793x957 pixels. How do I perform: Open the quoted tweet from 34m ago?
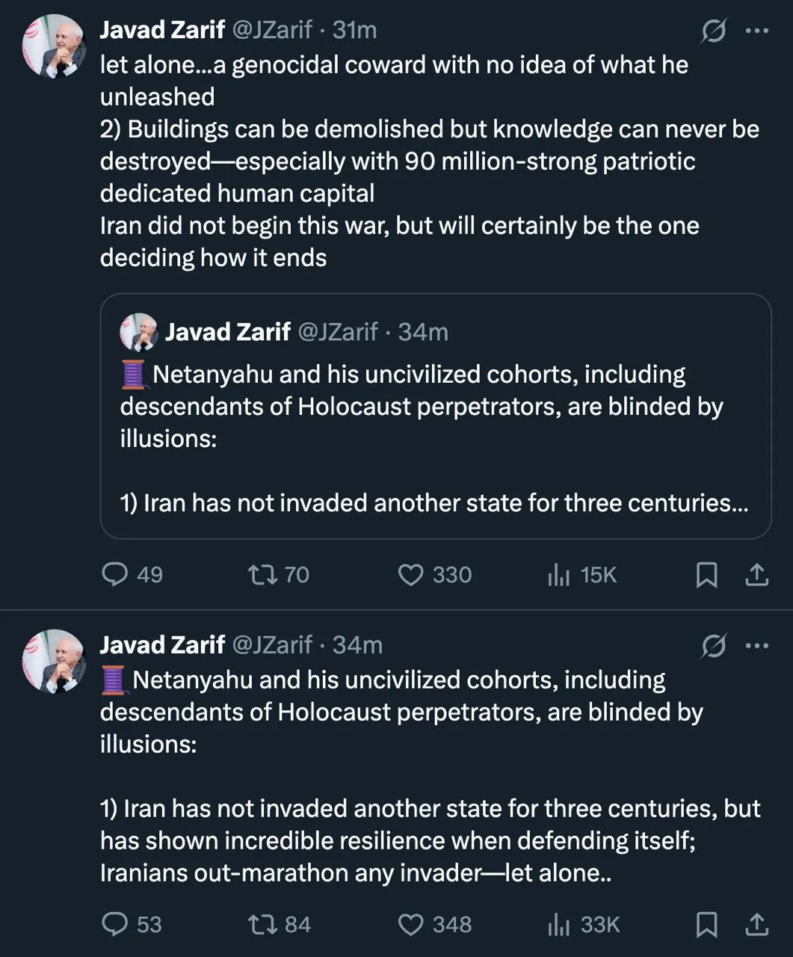pyautogui.click(x=435, y=439)
